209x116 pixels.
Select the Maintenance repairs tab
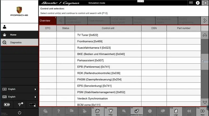coord(167,21)
